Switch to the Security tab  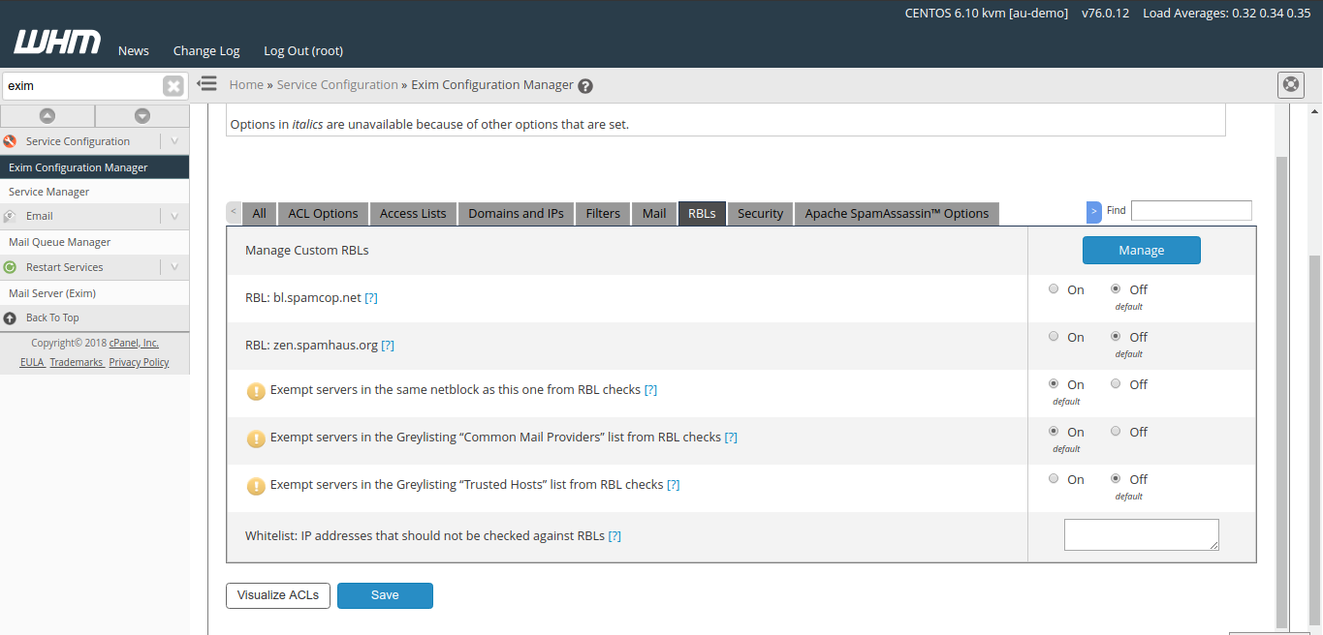(760, 213)
